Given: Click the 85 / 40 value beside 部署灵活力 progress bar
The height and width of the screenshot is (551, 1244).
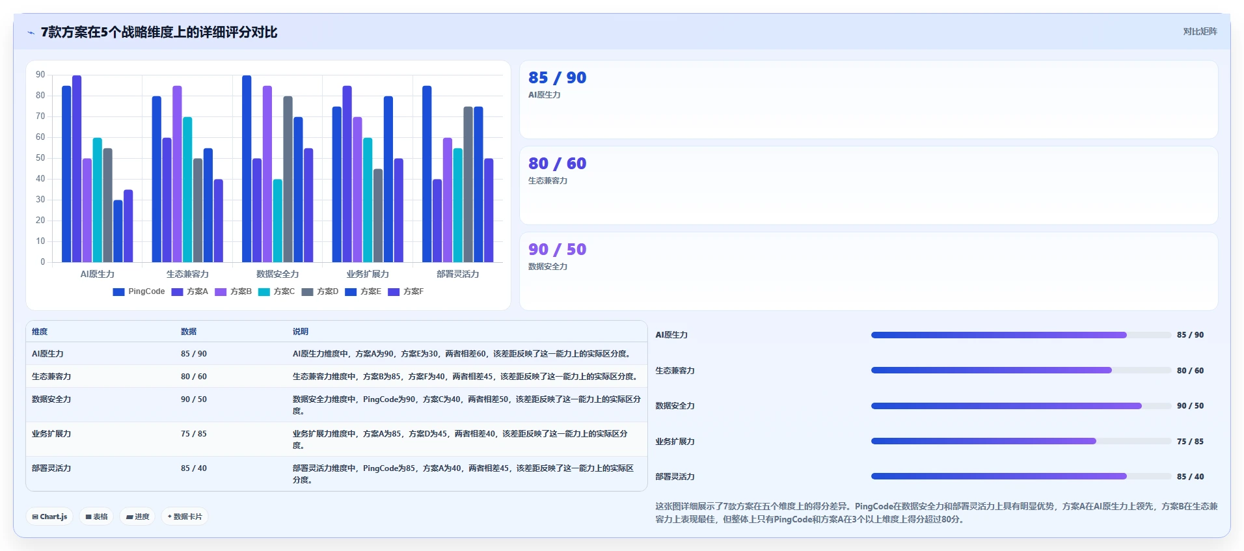Looking at the screenshot, I should [x=1190, y=476].
